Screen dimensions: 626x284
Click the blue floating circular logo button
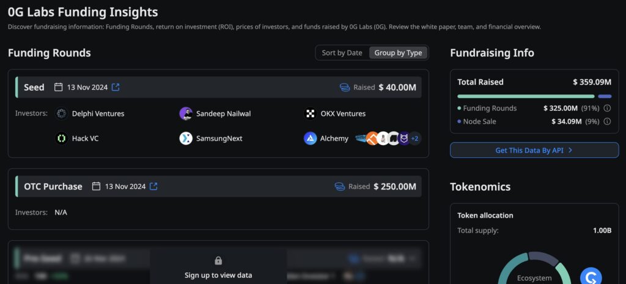tap(591, 276)
